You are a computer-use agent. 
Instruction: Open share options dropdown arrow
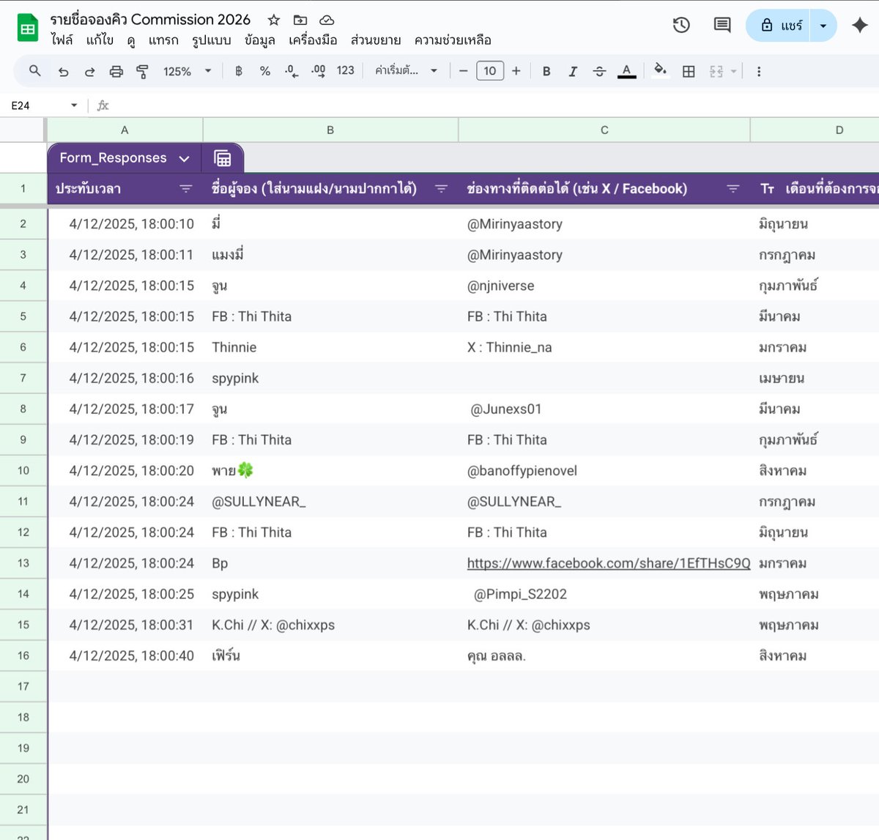pyautogui.click(x=823, y=26)
